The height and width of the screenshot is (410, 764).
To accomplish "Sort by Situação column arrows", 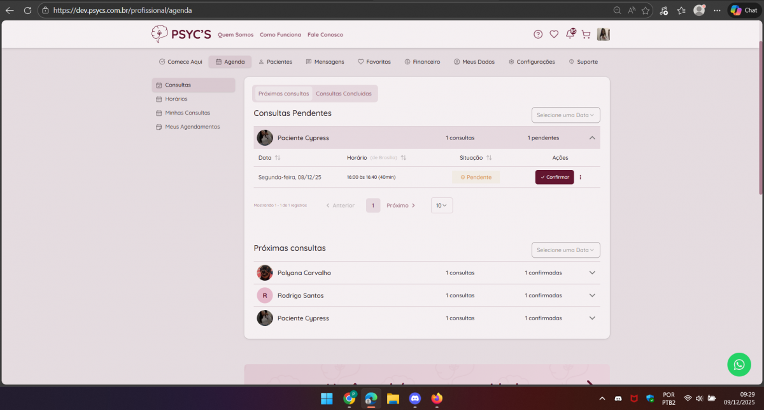I will tap(489, 158).
